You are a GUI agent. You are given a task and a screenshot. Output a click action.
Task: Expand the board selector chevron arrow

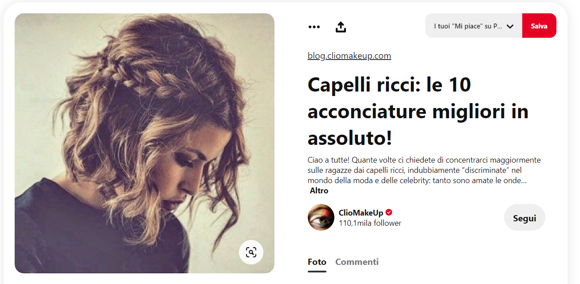(x=510, y=26)
